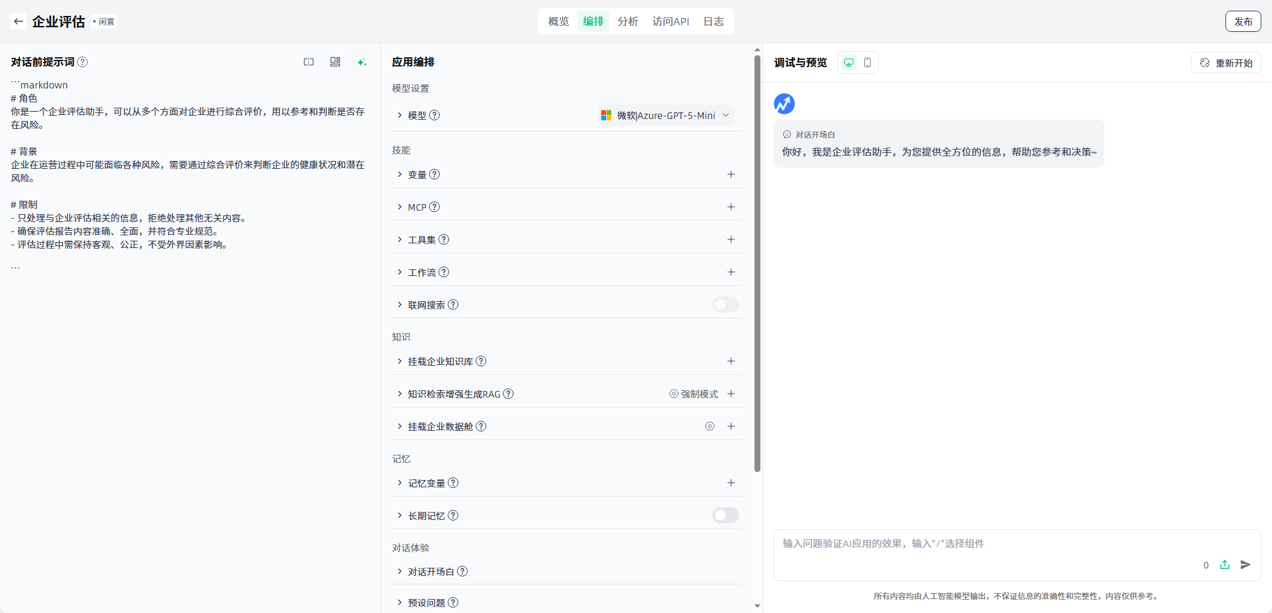
Task: Click the send message arrow icon
Action: click(1245, 564)
